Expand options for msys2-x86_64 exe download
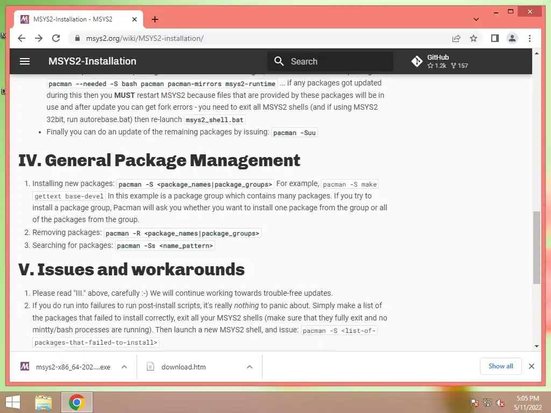551x413 pixels. coord(124,367)
